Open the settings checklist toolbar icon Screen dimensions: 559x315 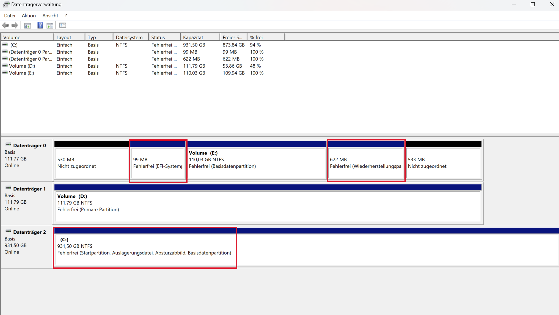[x=63, y=25]
